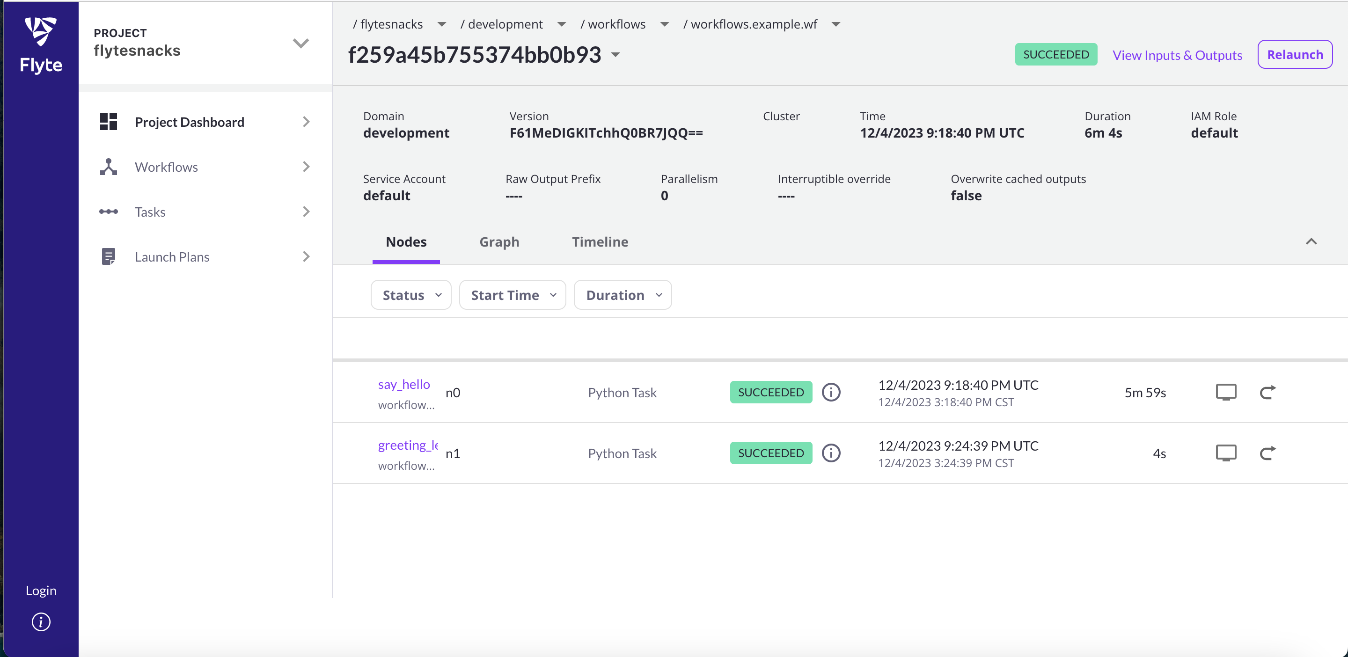Click the Launch Plans document icon
Viewport: 1348px width, 657px height.
[x=108, y=257]
